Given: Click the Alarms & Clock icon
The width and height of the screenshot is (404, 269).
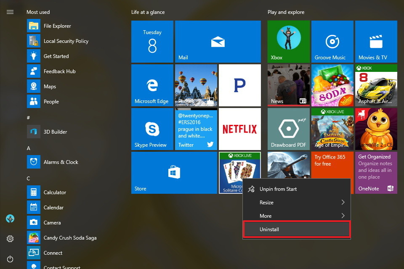Looking at the screenshot, I should [34, 162].
